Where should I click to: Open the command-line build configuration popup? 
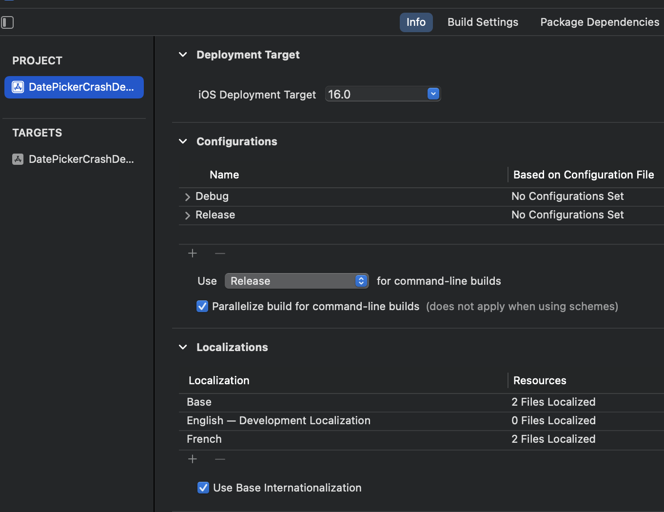pyautogui.click(x=296, y=281)
